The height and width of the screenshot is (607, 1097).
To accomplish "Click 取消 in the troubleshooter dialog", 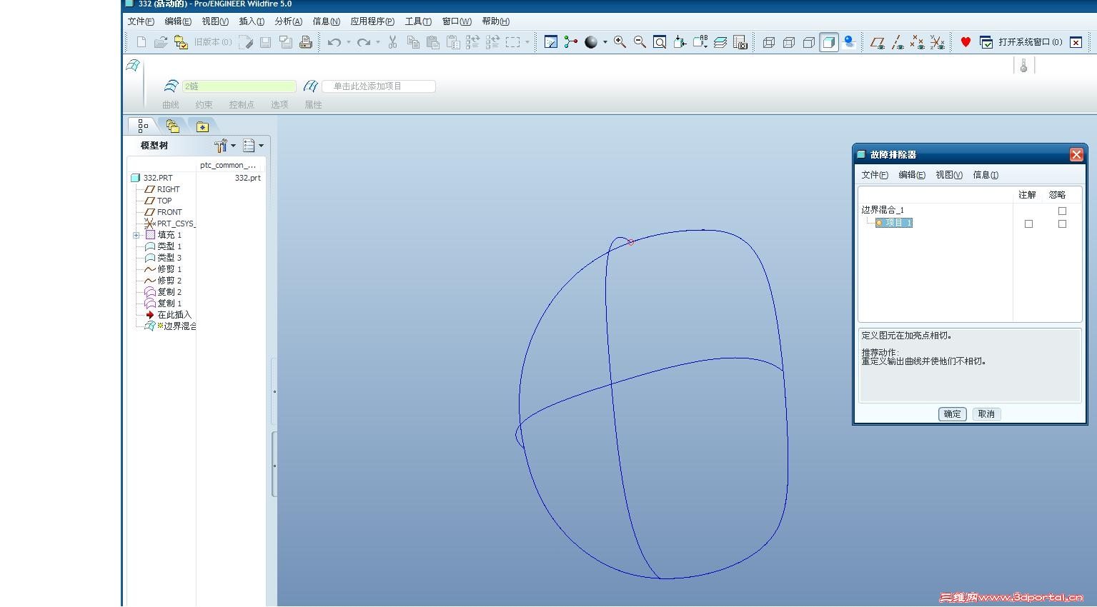I will [x=986, y=414].
